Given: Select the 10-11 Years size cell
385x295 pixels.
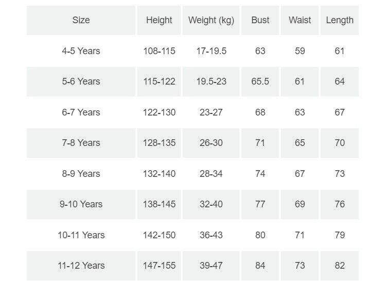Looking at the screenshot, I should pos(81,235).
